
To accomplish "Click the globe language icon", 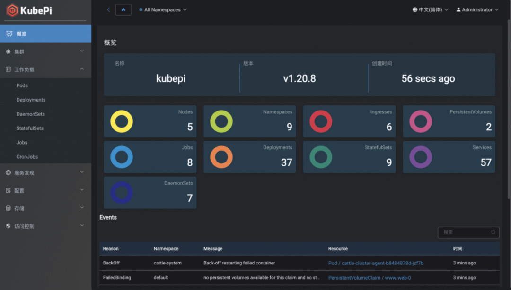I will click(415, 10).
